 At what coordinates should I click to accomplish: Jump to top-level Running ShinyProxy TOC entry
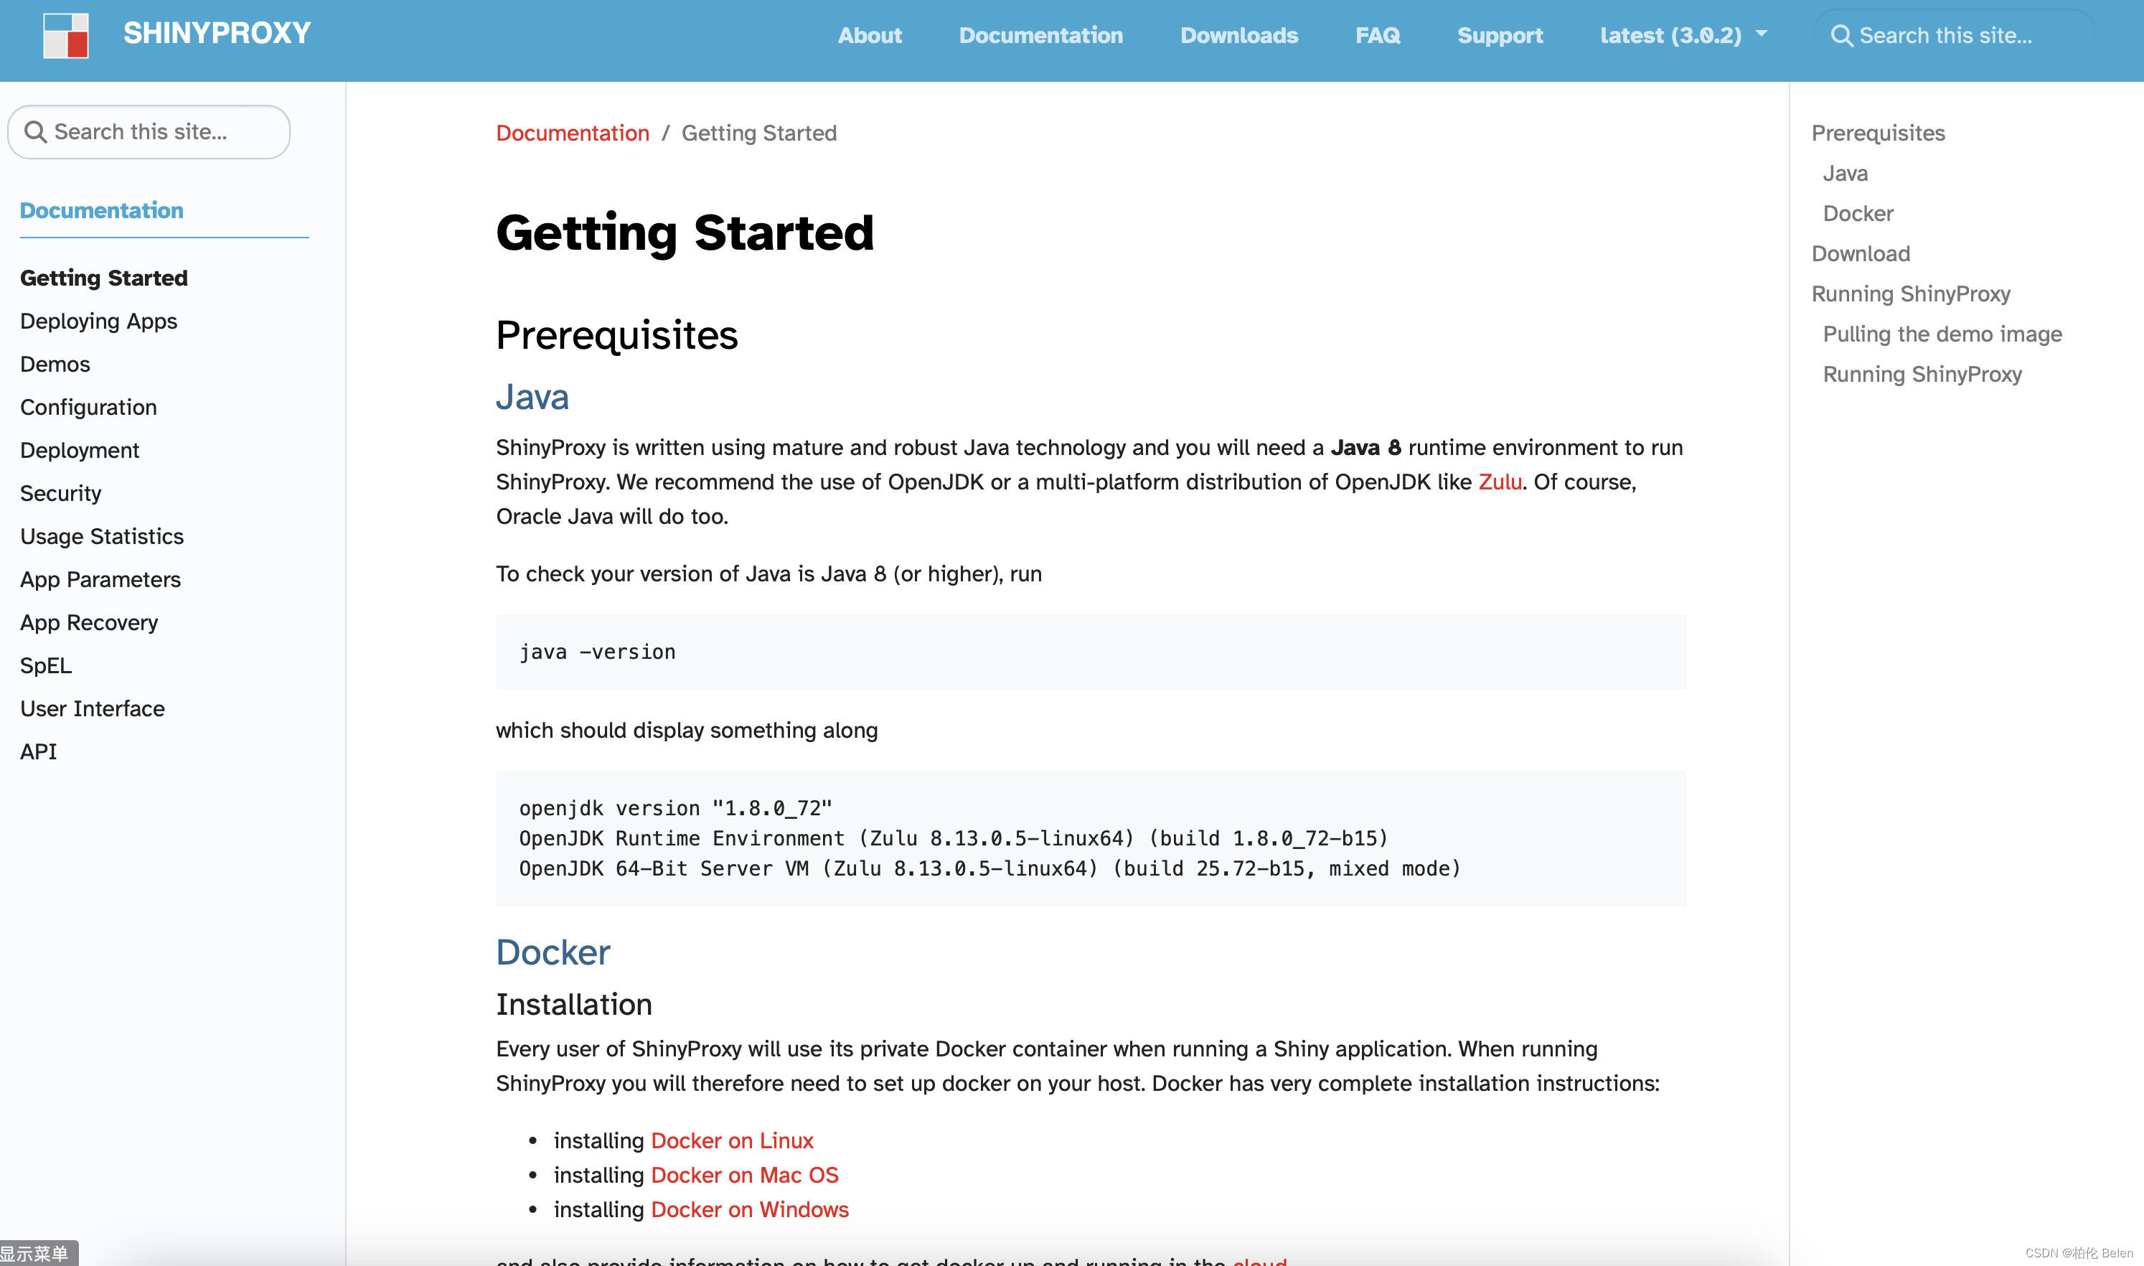(1910, 294)
